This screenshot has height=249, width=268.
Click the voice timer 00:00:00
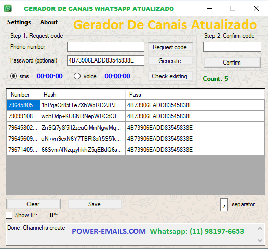coord(117,76)
